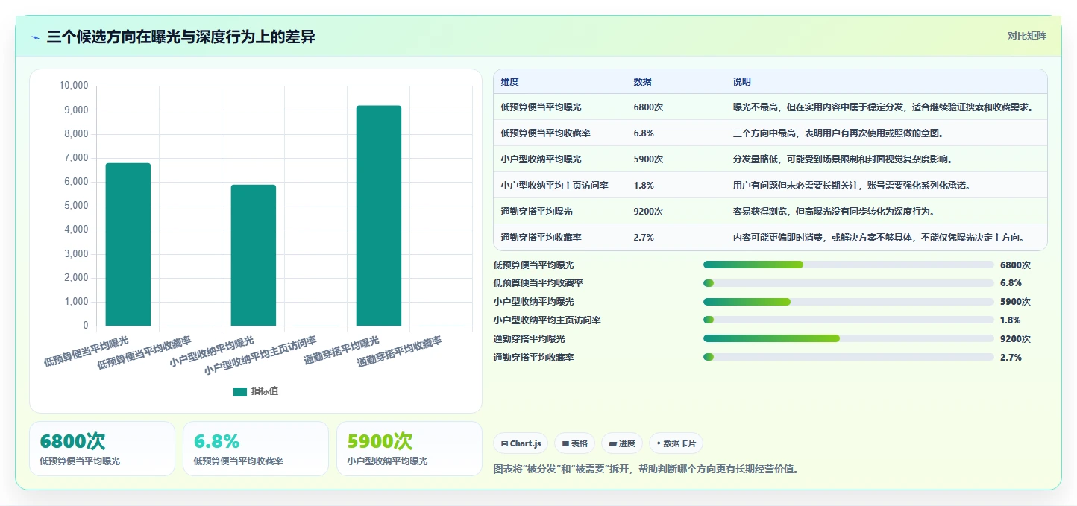Click the 9200次 progress value label
This screenshot has height=506, width=1077.
[1015, 338]
